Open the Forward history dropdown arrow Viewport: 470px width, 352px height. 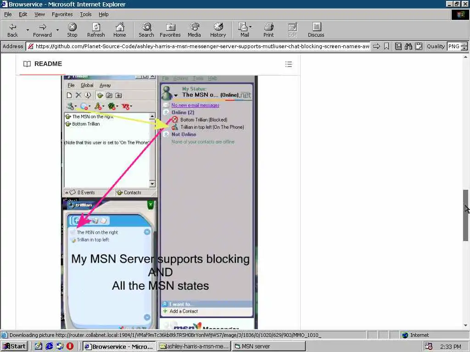point(57,30)
